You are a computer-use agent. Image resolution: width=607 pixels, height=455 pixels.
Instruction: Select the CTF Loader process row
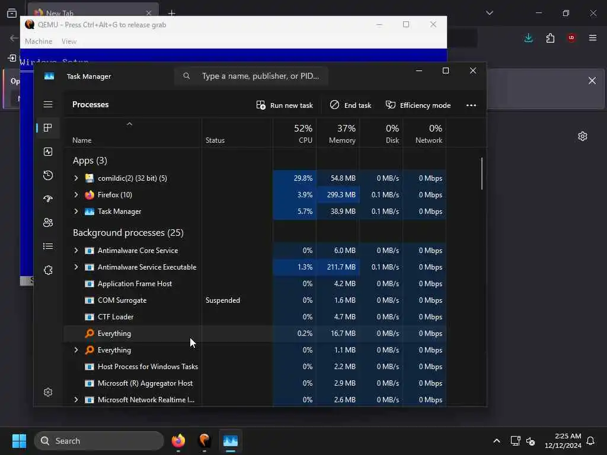point(255,317)
